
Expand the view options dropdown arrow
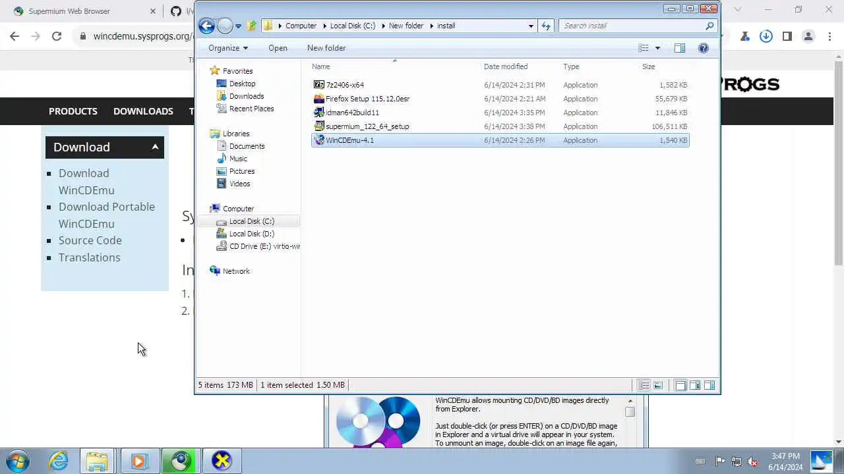pos(657,48)
